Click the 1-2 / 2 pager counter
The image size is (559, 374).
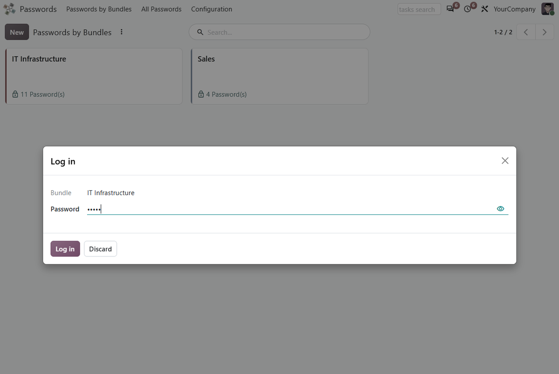point(503,32)
